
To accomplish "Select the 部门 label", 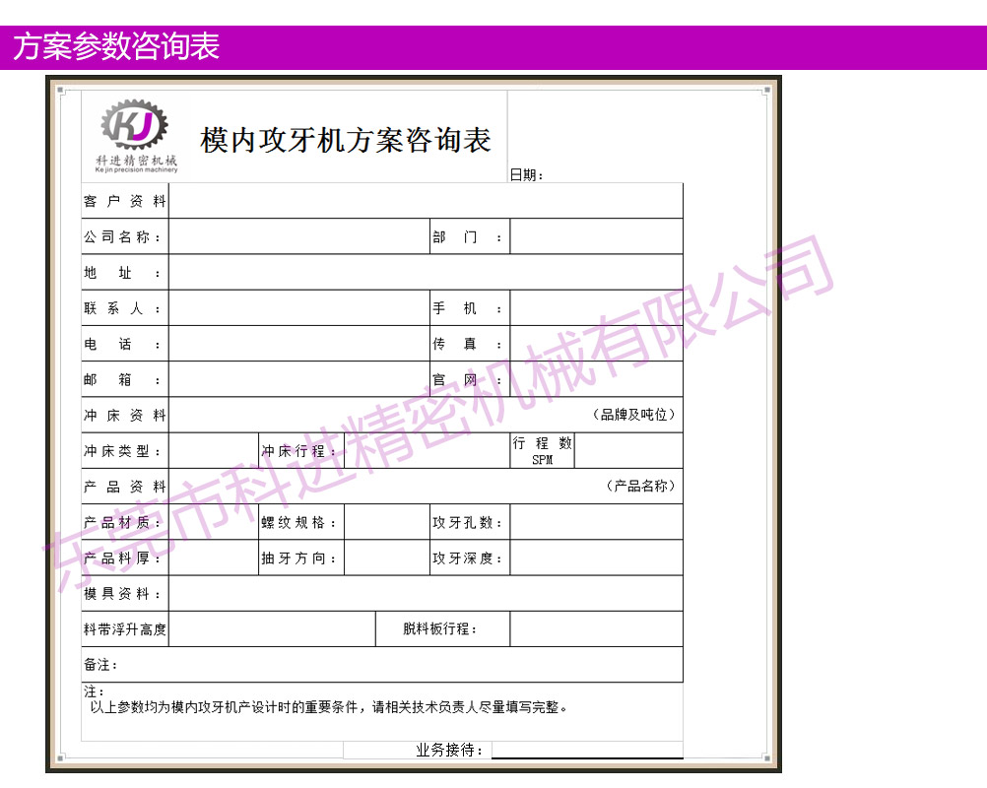I will coord(467,237).
